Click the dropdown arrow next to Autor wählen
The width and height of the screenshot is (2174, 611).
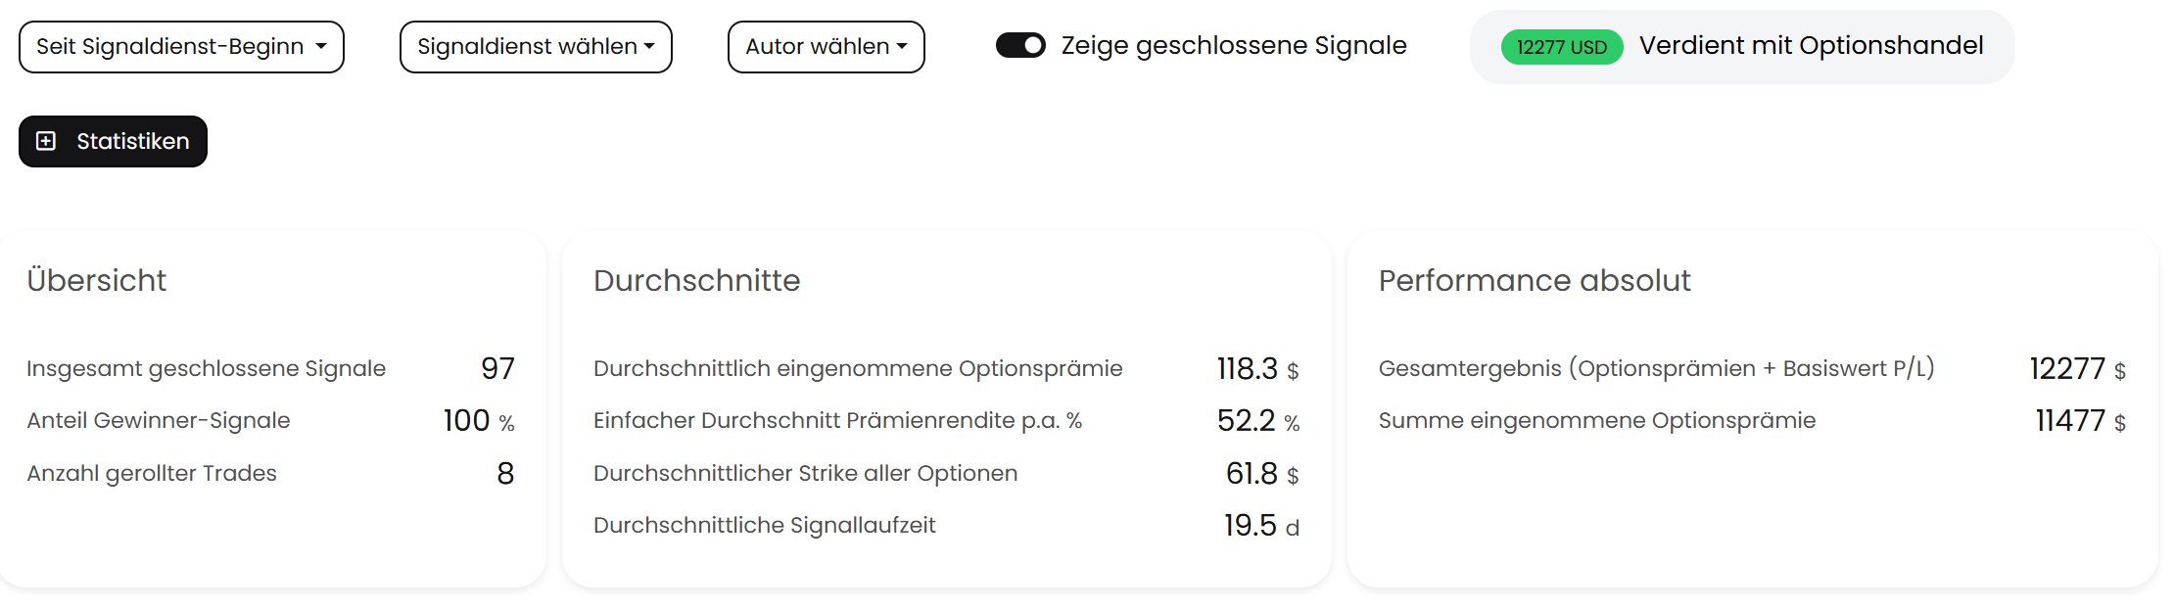(x=904, y=46)
